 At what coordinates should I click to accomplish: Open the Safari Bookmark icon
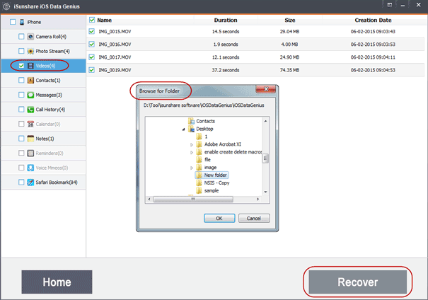[30, 183]
